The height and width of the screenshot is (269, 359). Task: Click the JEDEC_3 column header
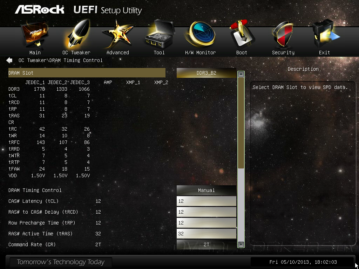pyautogui.click(x=80, y=82)
